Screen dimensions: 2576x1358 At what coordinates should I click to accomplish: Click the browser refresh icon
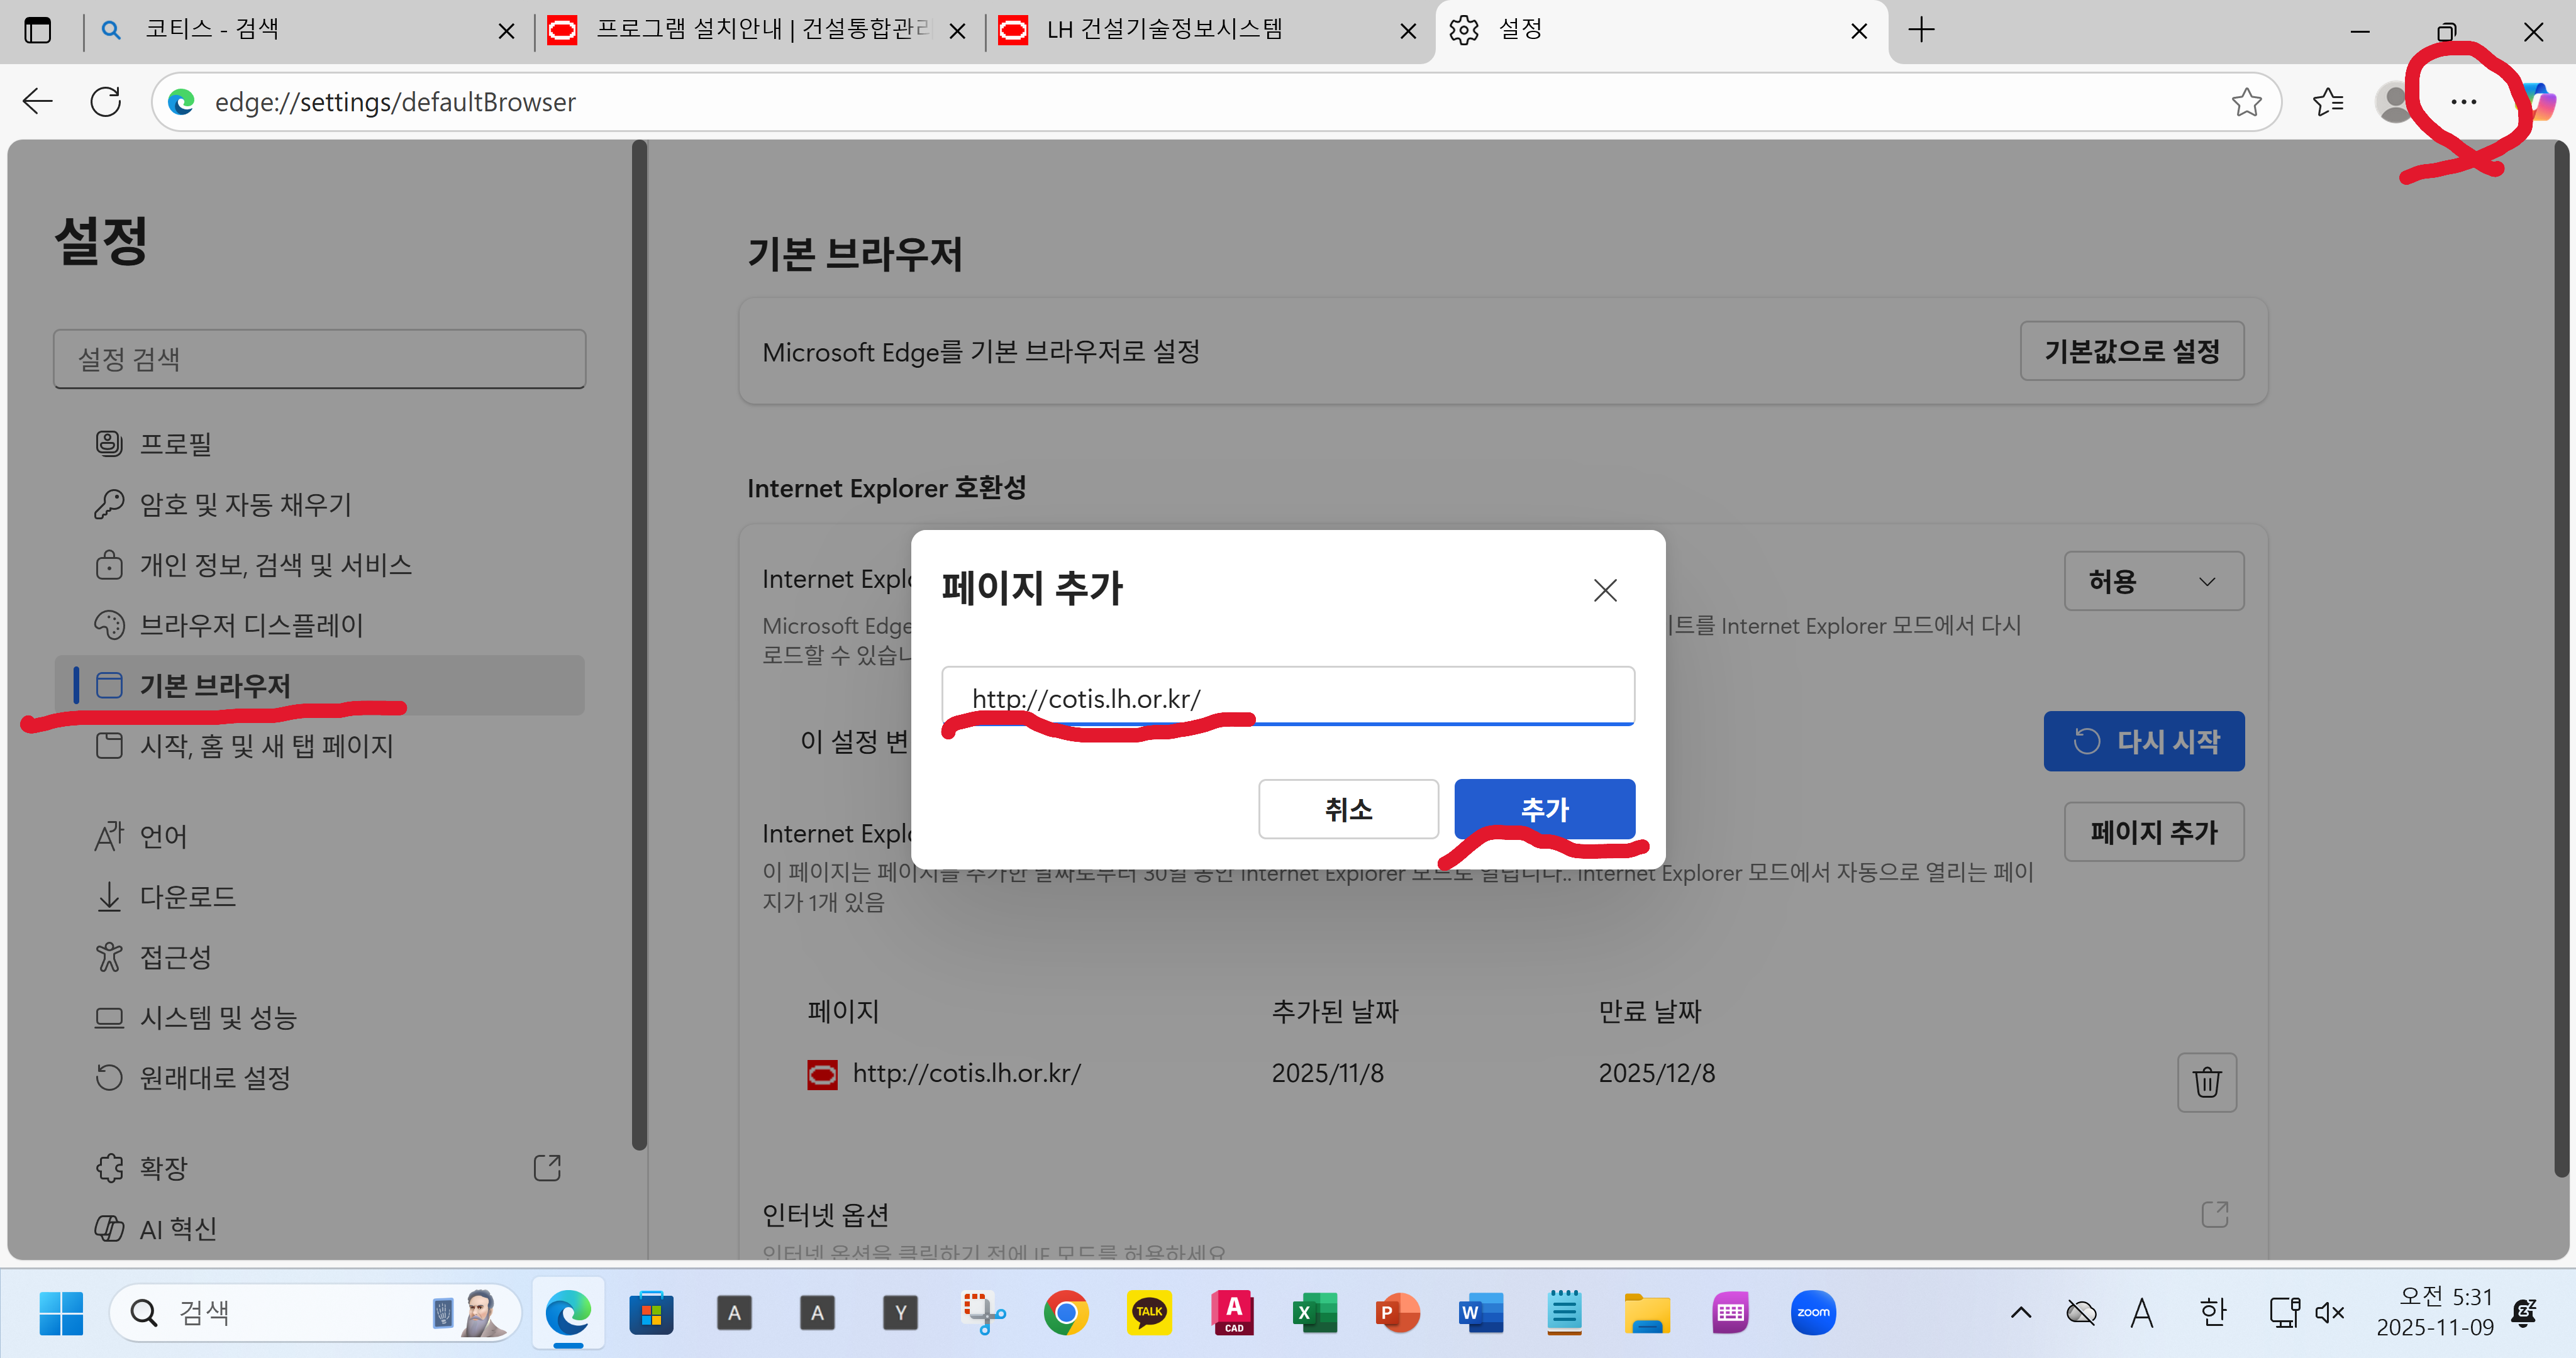click(x=106, y=102)
